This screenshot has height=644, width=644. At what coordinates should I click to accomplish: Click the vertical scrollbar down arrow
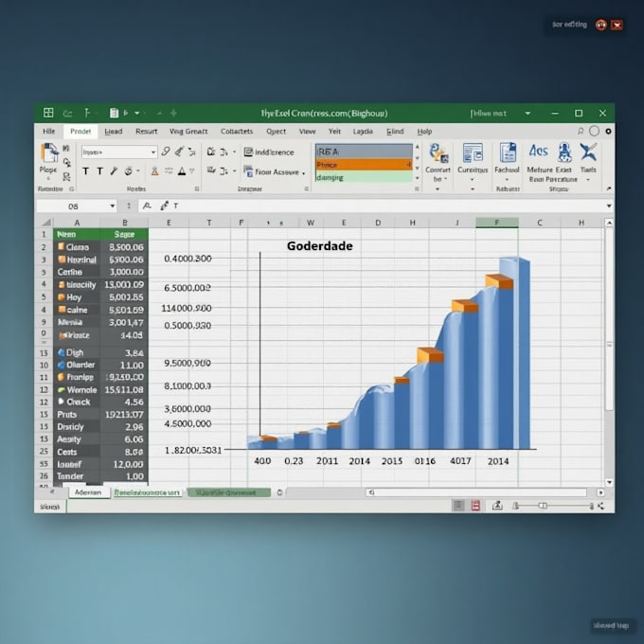click(610, 482)
